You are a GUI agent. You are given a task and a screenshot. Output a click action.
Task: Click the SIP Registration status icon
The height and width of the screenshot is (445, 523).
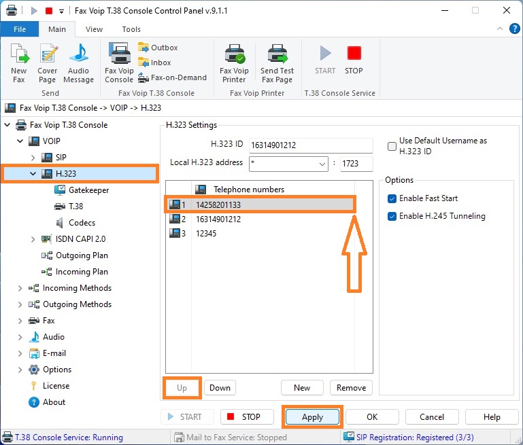[x=349, y=437]
